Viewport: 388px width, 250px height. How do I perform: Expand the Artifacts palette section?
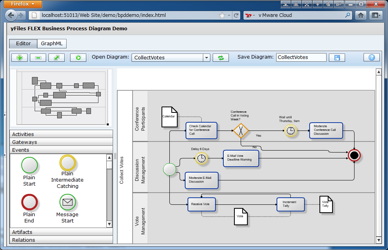[x=61, y=232]
